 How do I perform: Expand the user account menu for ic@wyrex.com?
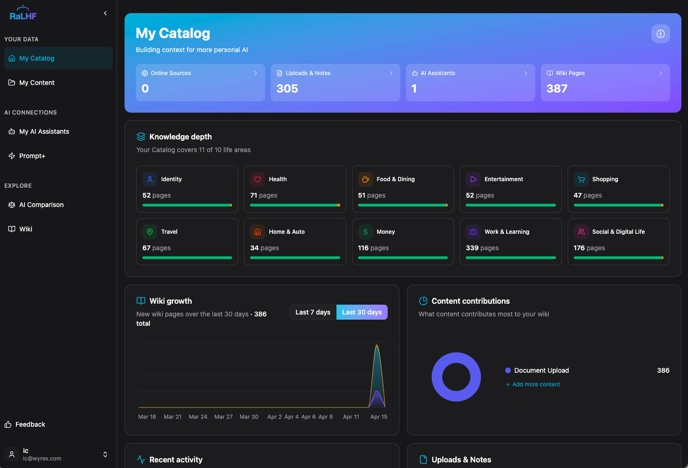tap(105, 454)
